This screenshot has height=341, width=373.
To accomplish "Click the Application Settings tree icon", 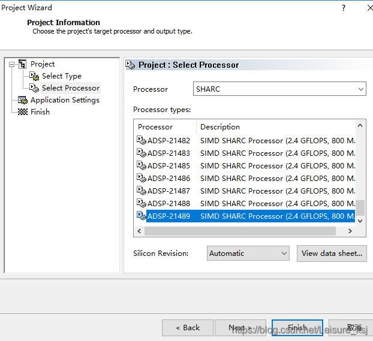I will tap(23, 100).
